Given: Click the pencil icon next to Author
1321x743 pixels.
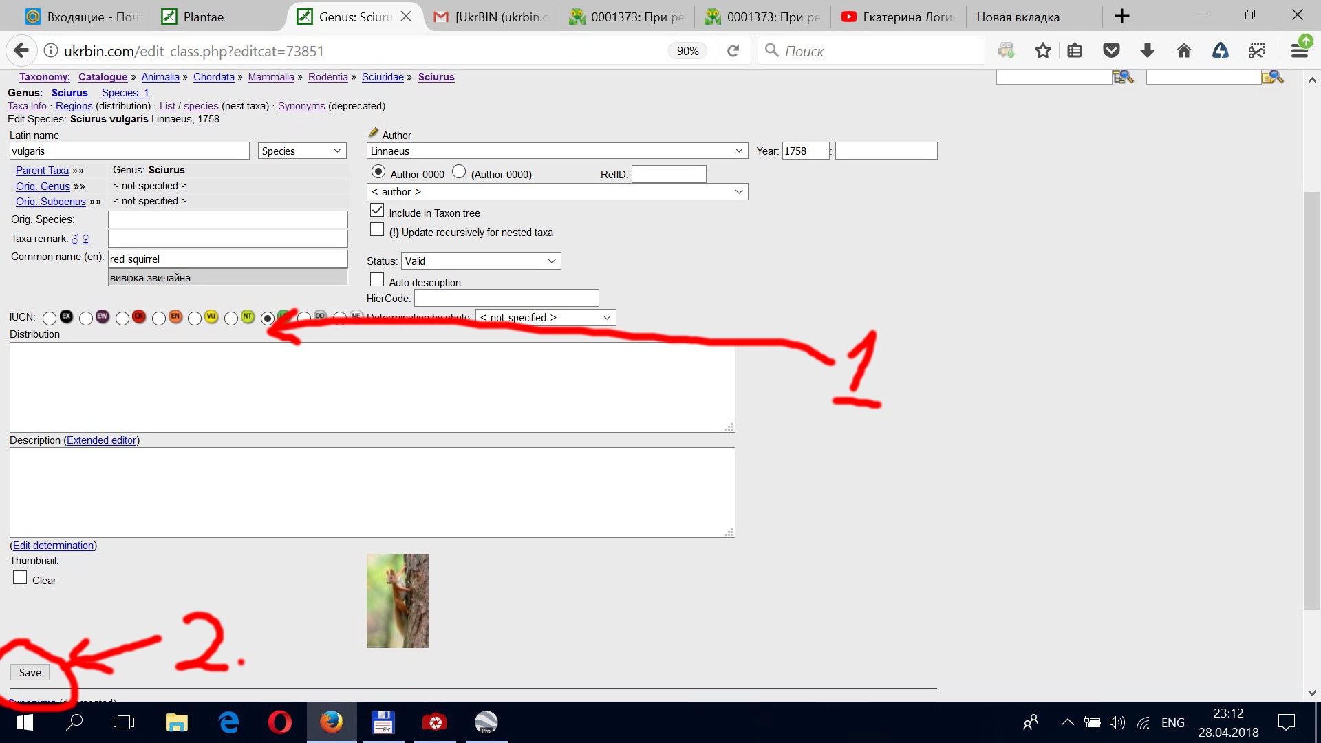Looking at the screenshot, I should pos(374,133).
